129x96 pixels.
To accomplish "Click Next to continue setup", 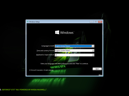I will (x=97, y=69).
